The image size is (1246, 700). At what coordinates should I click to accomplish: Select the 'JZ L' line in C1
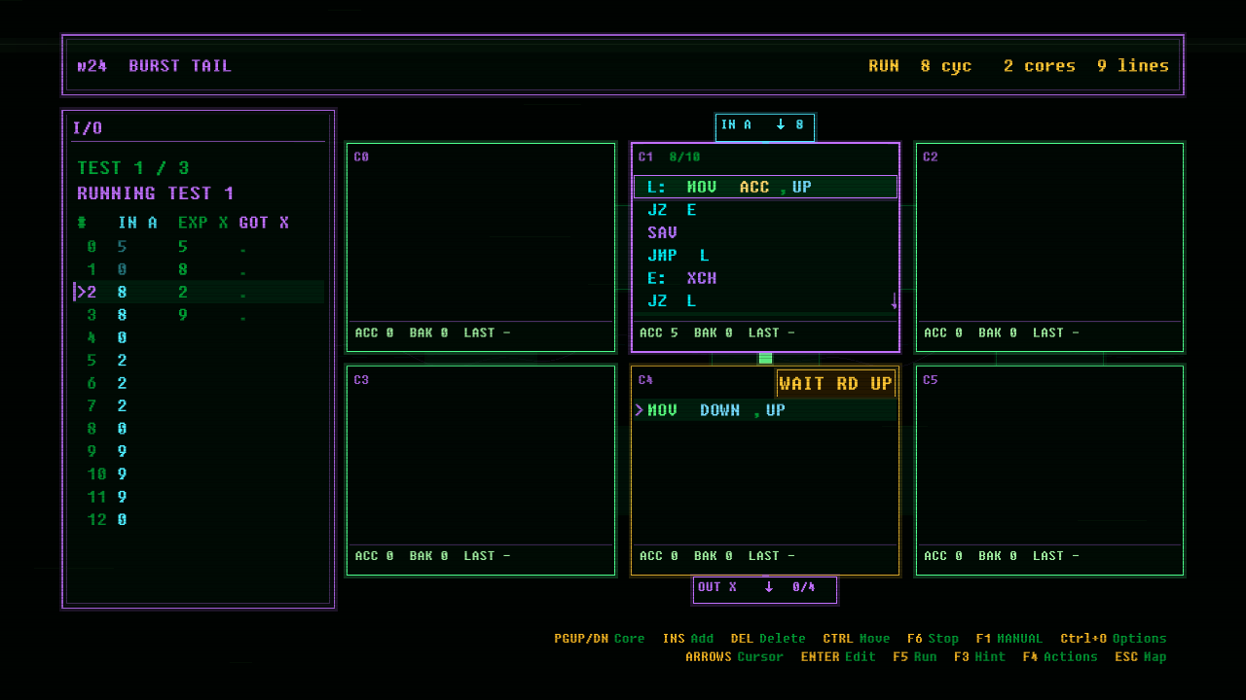point(765,301)
